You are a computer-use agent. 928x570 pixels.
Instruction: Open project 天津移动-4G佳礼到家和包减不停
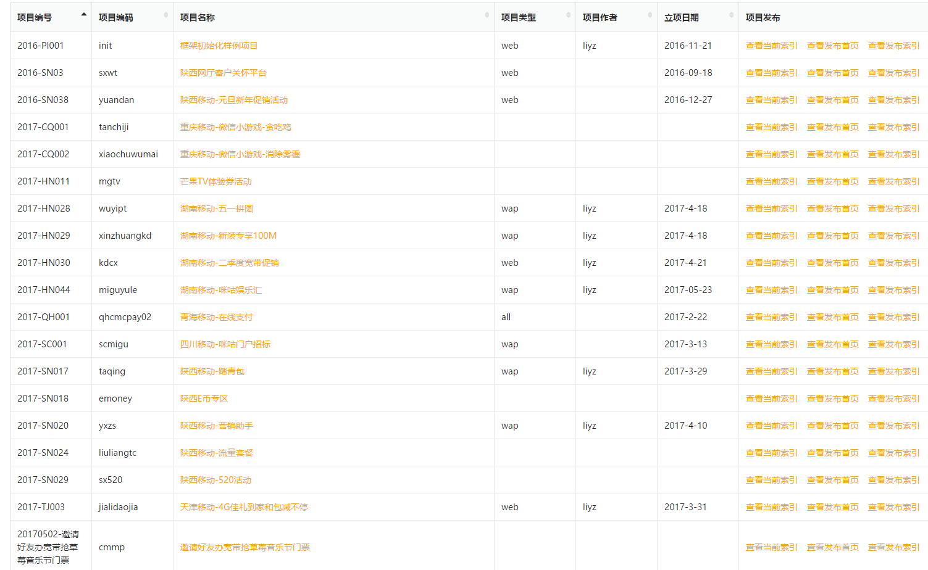coord(244,507)
